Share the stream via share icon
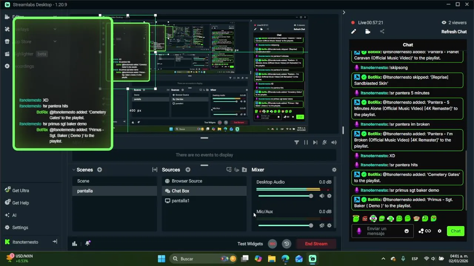The image size is (474, 266). pyautogui.click(x=382, y=31)
